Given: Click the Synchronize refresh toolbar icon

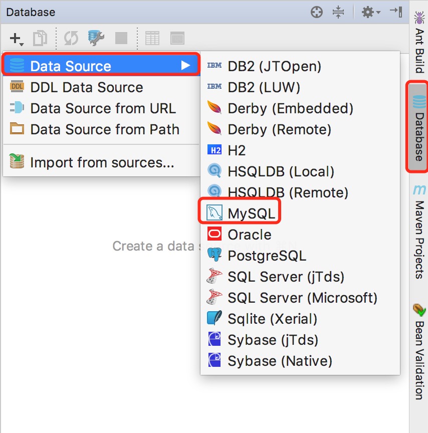Looking at the screenshot, I should (x=71, y=38).
